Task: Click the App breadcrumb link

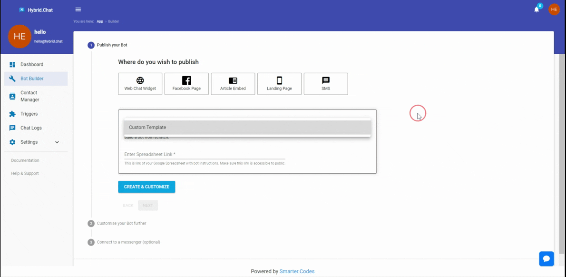Action: click(99, 21)
